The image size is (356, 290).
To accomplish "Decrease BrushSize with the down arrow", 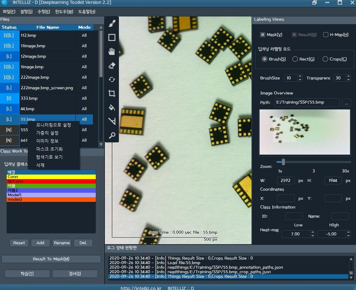I will tap(300, 80).
